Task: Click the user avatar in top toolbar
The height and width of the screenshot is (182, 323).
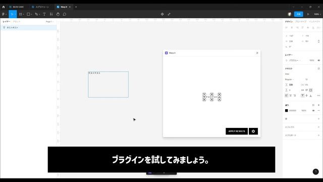Action: click(289, 14)
